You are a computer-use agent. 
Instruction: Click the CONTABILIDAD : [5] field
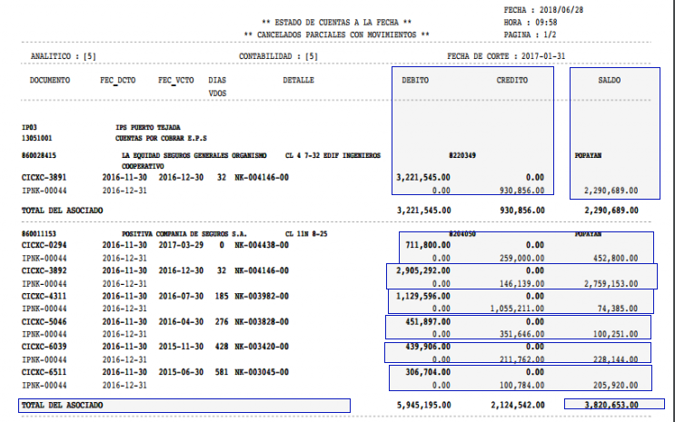click(x=278, y=55)
